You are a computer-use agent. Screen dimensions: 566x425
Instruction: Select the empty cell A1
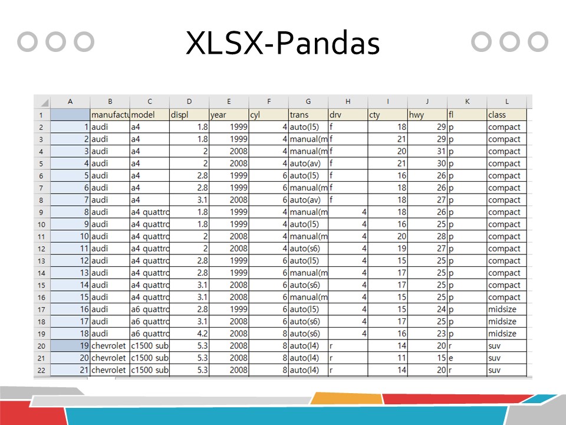(x=70, y=115)
